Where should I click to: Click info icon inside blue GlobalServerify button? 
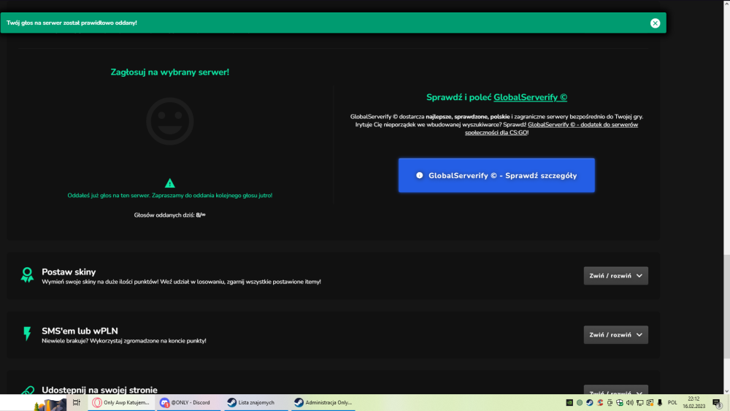tap(420, 175)
